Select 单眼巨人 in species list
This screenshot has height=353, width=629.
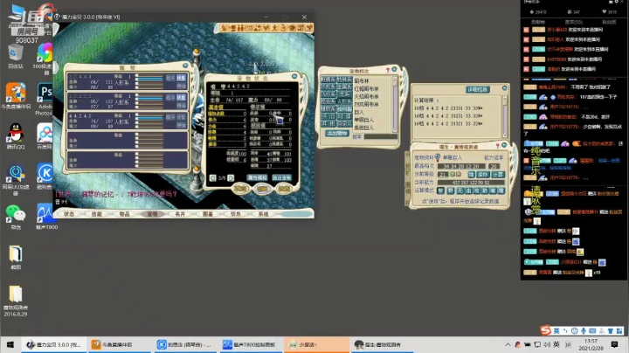coord(363,120)
